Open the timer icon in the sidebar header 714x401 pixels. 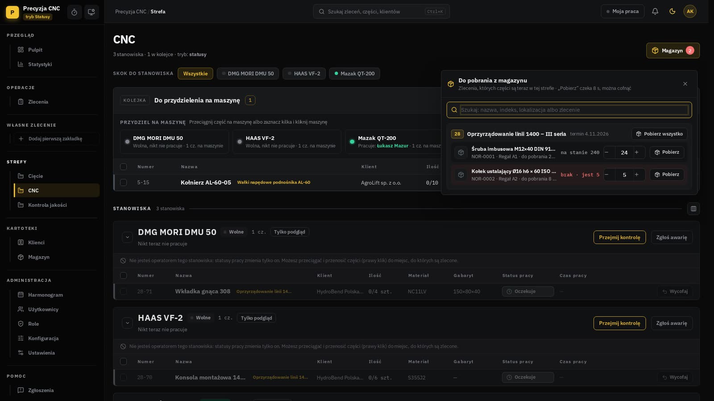tap(75, 12)
